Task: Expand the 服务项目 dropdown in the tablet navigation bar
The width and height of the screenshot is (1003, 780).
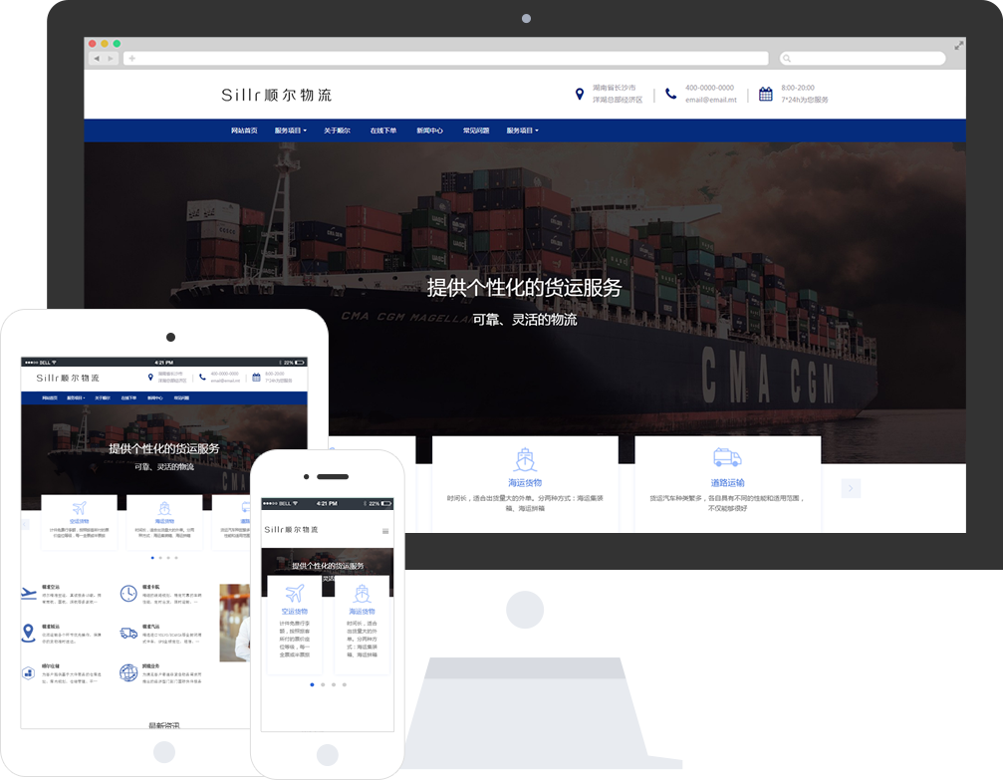Action: click(76, 398)
